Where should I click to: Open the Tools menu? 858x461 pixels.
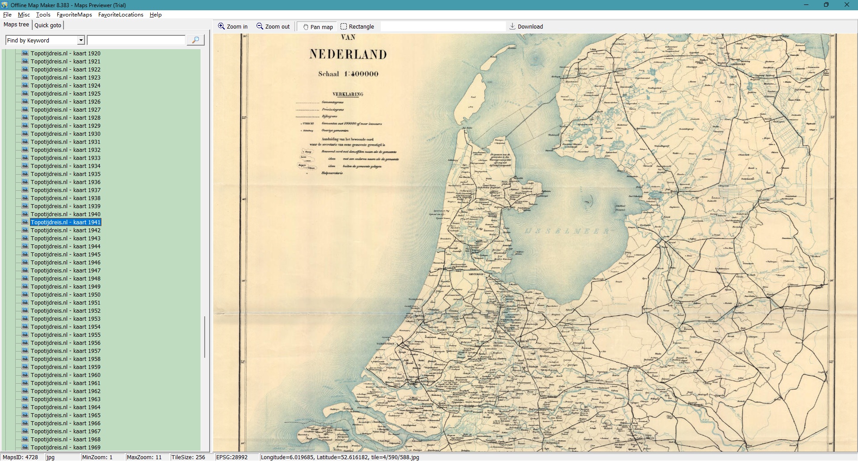pos(43,15)
